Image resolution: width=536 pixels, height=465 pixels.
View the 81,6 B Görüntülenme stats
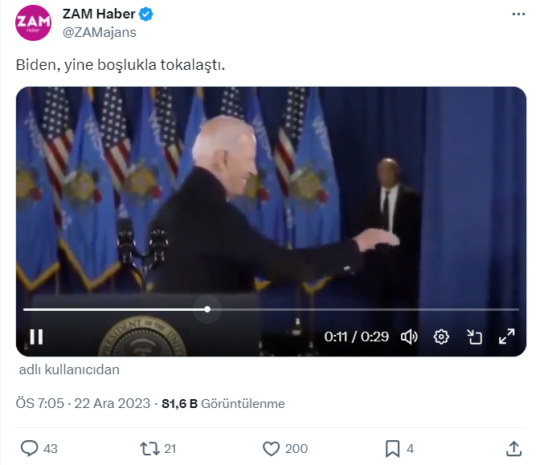[223, 403]
